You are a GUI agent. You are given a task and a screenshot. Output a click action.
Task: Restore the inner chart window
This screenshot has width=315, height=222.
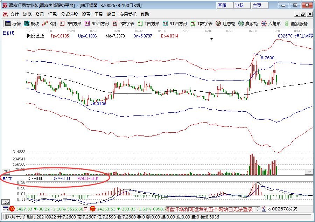coord(303,14)
